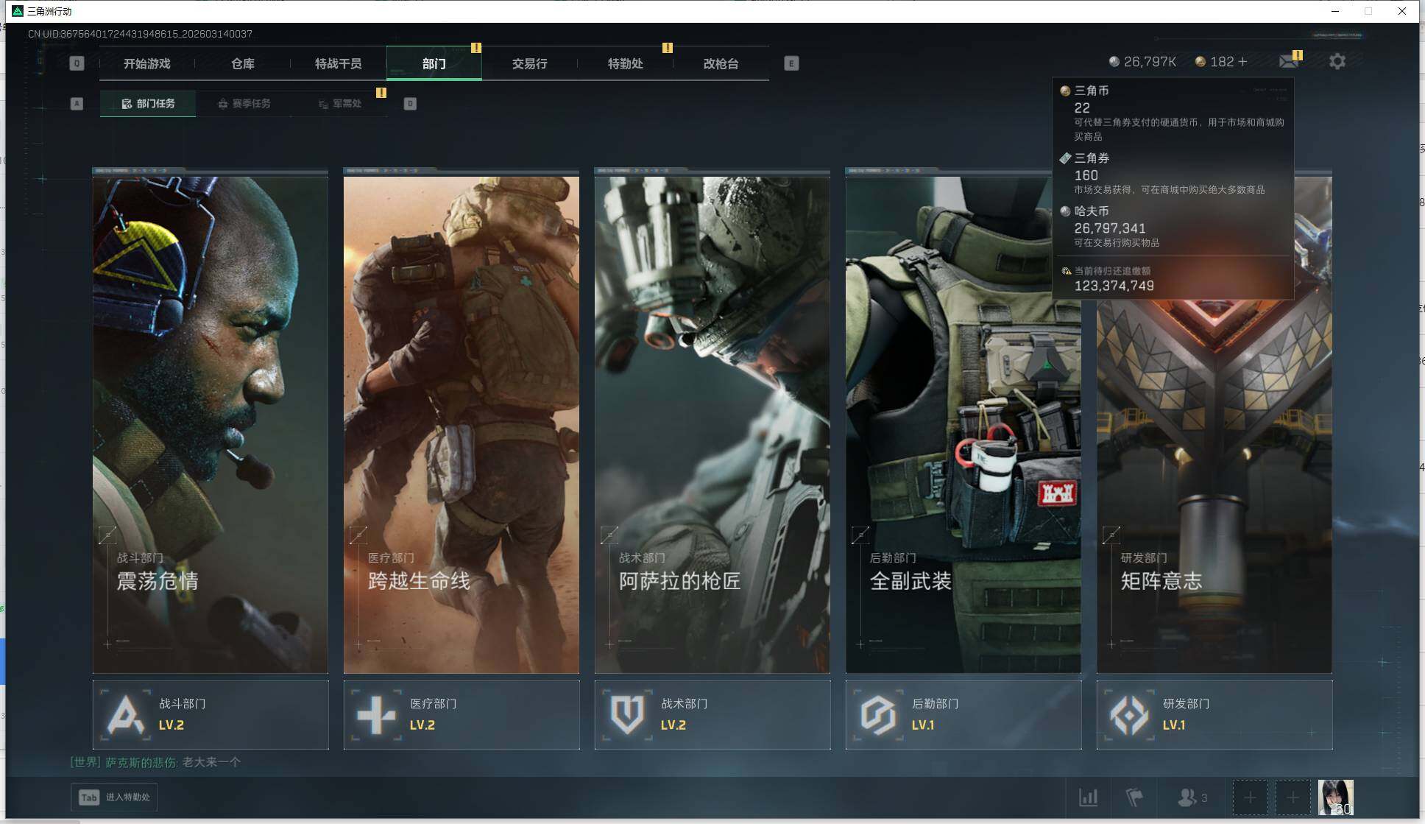Click the first empty teammate plus slot
1425x824 pixels.
1250,797
